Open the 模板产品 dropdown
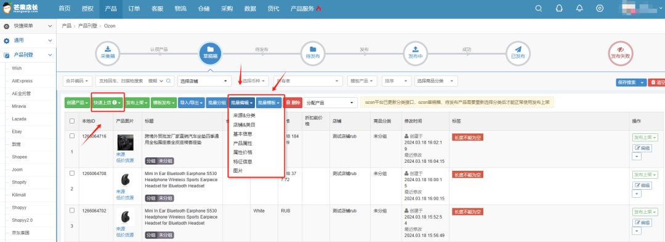Screen dimensions: 665x242 tap(362, 81)
